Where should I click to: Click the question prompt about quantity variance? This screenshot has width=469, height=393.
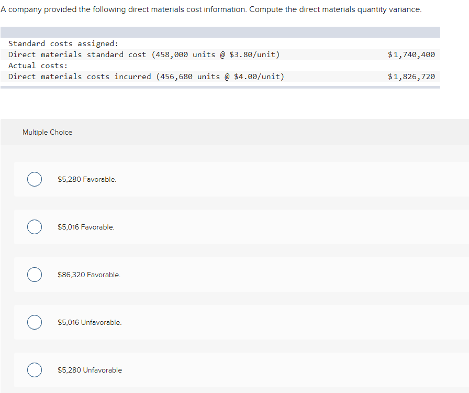tap(211, 9)
